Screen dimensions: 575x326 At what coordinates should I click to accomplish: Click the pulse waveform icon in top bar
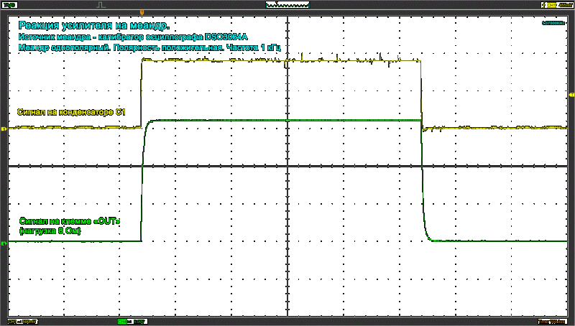(x=101, y=4)
